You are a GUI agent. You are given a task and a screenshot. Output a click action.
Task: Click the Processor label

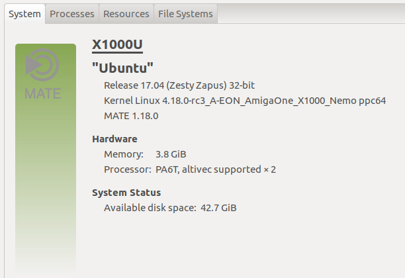pyautogui.click(x=128, y=169)
